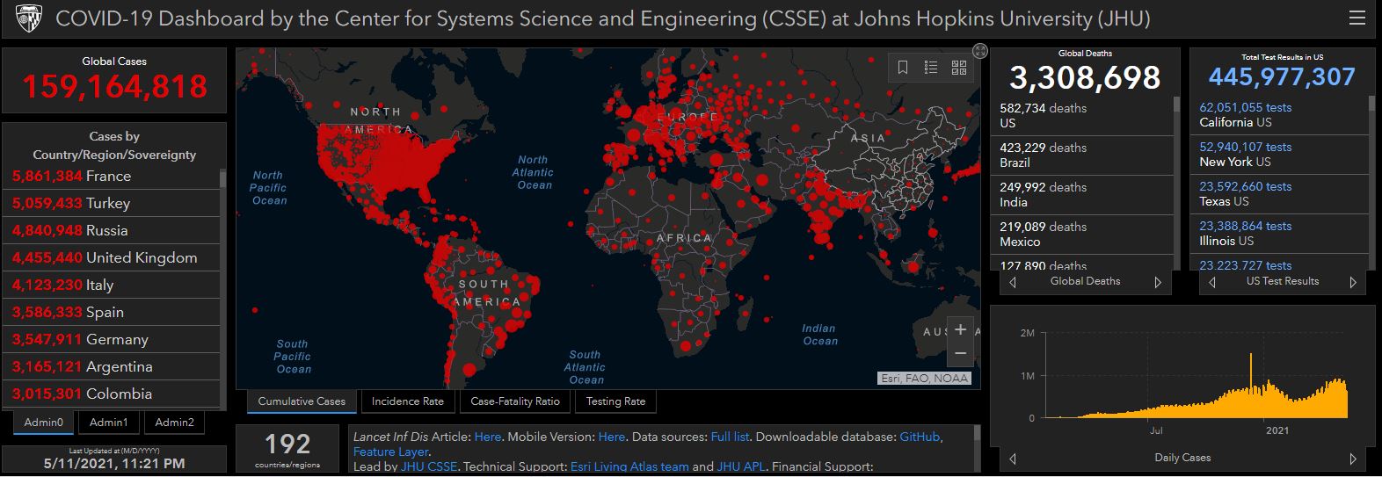Screen dimensions: 1382x477
Task: Switch case list to Admin1 level
Action: click(x=108, y=423)
